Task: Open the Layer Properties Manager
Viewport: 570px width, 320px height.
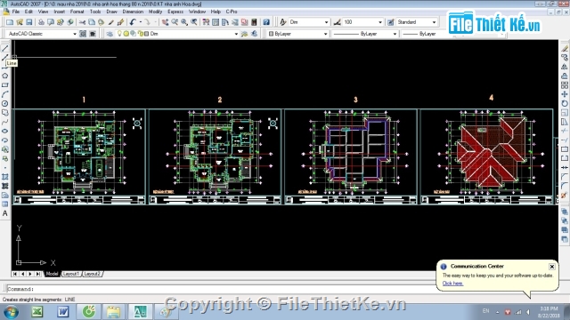Action: click(x=110, y=34)
